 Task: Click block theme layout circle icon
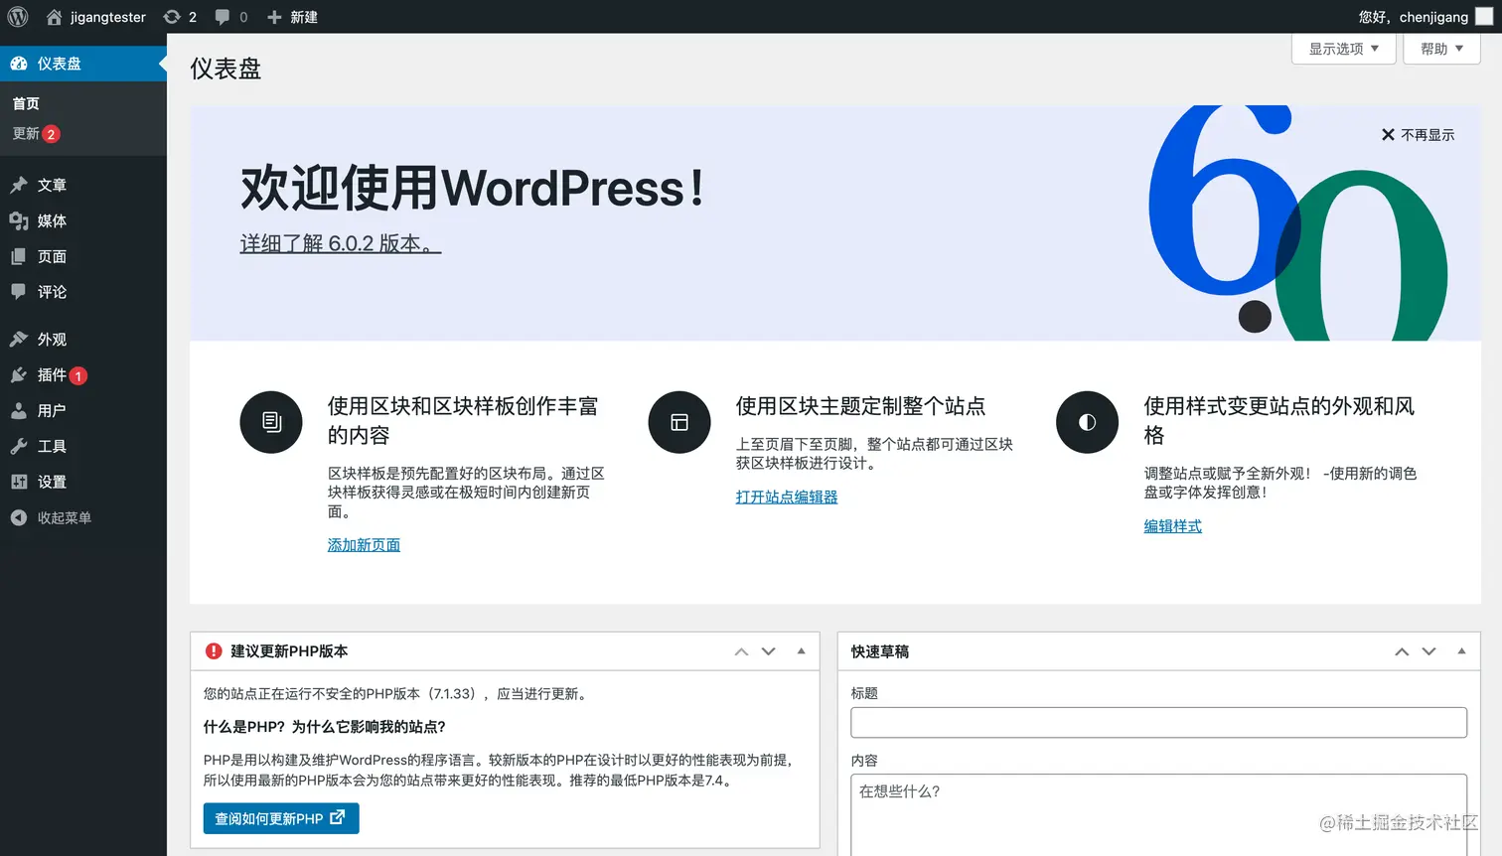679,422
